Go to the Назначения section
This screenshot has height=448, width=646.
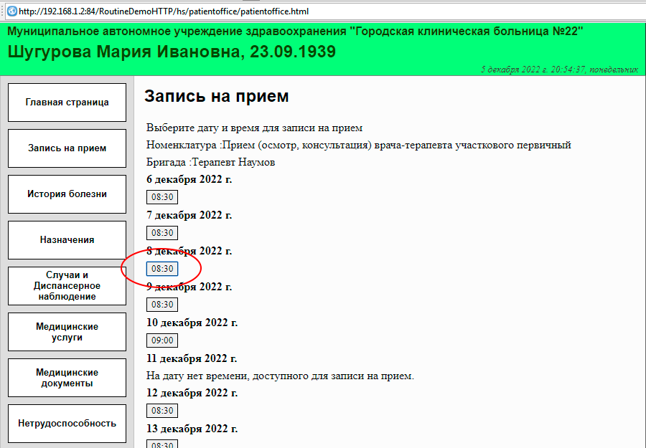coord(67,240)
